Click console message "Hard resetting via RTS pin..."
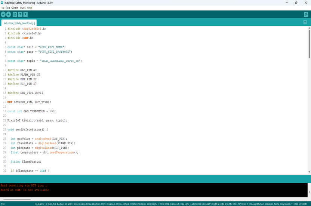 (24, 185)
